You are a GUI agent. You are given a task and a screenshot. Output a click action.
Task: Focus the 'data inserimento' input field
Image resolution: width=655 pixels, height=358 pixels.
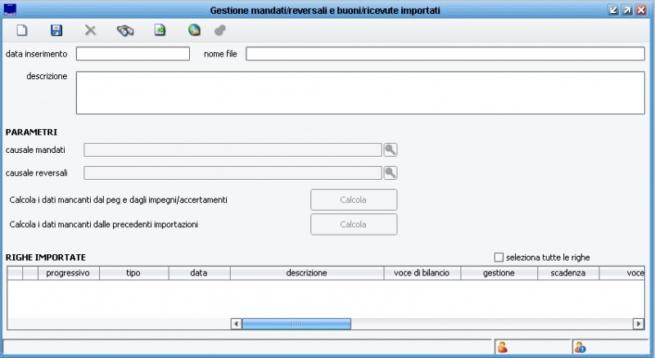click(x=133, y=54)
